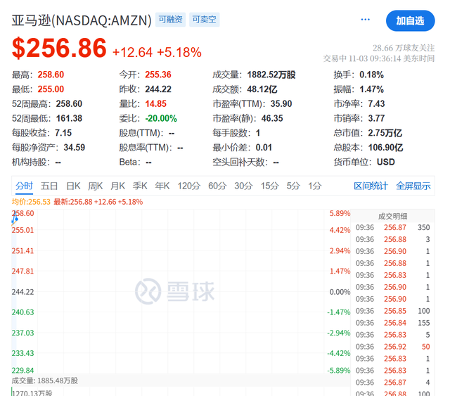Click the 最高 value 258.60
The height and width of the screenshot is (396, 450).
coord(51,75)
